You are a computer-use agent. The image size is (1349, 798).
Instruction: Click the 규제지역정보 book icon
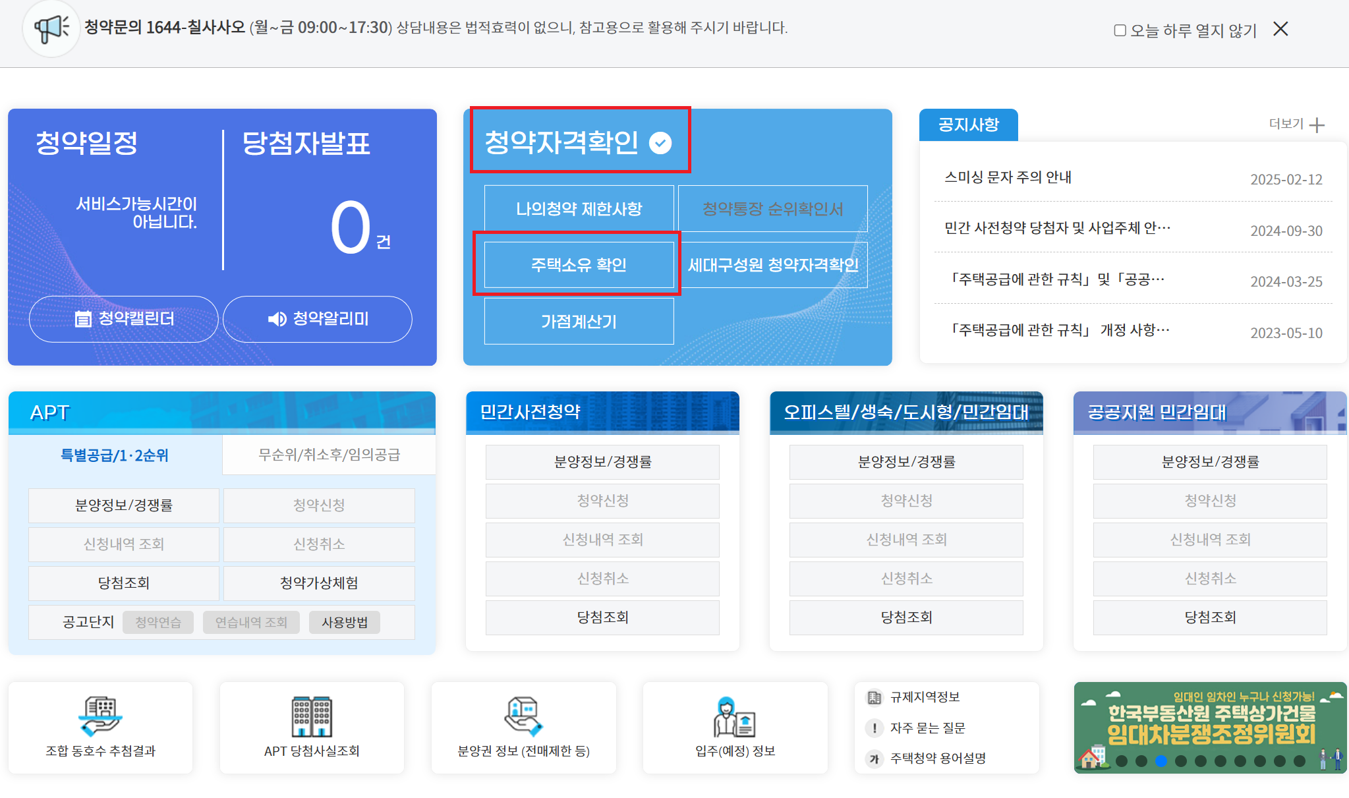[875, 697]
